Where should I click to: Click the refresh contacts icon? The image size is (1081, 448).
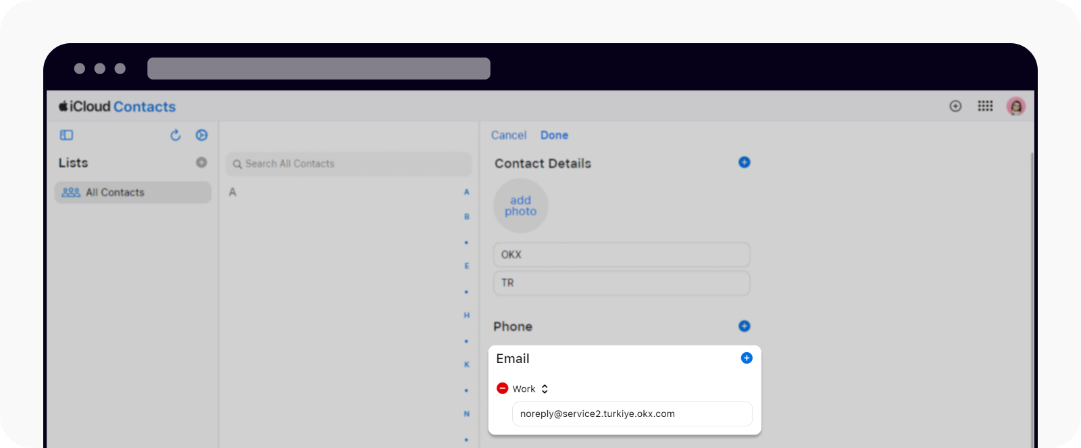click(x=176, y=135)
